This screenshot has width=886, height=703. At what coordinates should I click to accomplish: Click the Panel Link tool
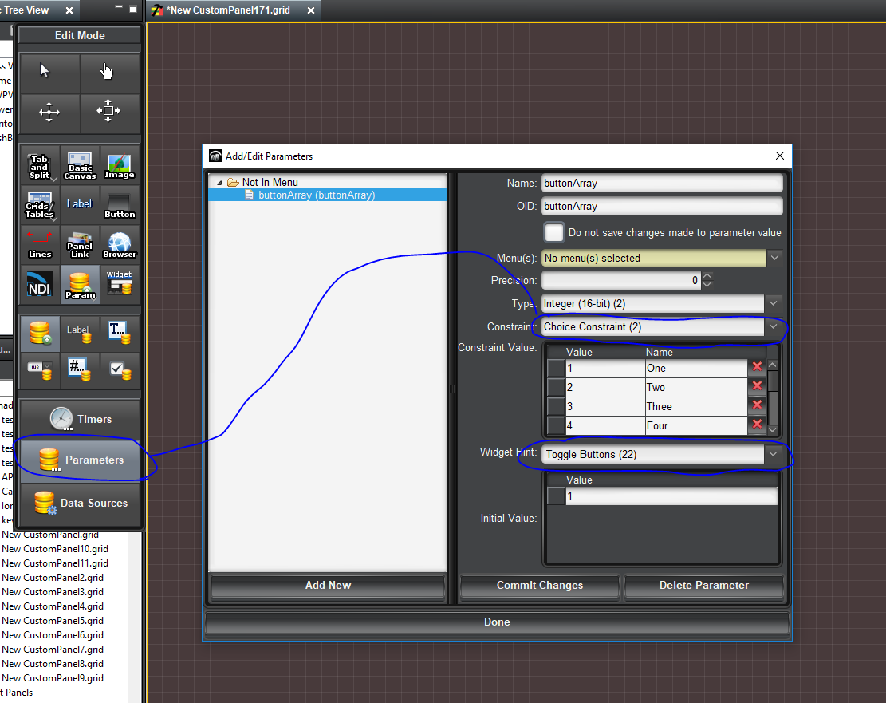point(80,243)
